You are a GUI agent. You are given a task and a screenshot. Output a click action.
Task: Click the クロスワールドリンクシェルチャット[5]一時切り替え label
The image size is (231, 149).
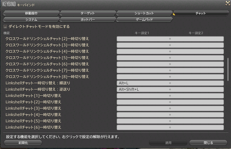(x=47, y=58)
